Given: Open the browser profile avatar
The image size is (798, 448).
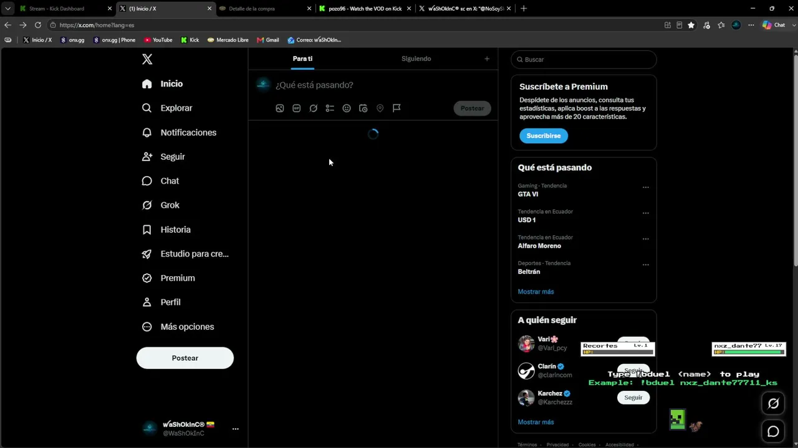Looking at the screenshot, I should [736, 25].
